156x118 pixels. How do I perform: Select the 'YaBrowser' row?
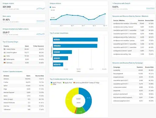coord(24,109)
